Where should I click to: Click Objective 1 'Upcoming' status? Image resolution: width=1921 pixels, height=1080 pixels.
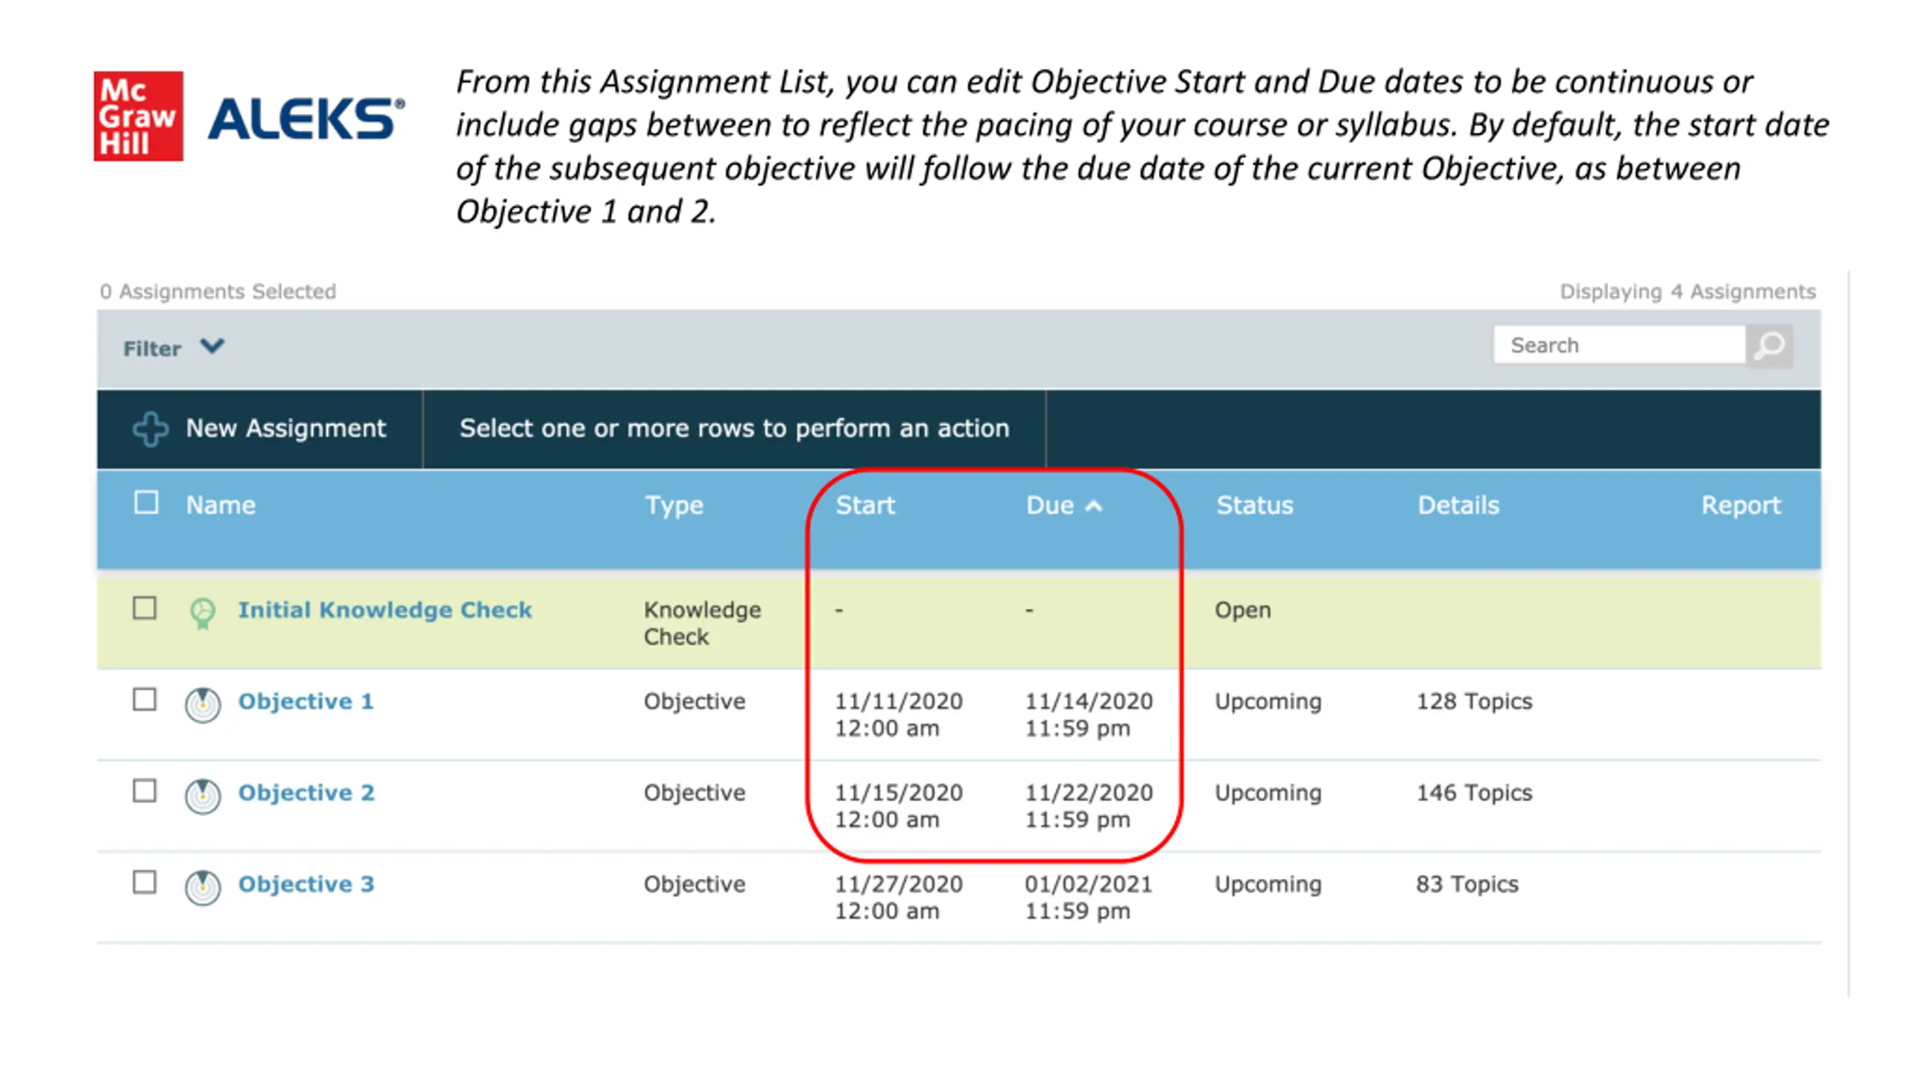[1268, 703]
